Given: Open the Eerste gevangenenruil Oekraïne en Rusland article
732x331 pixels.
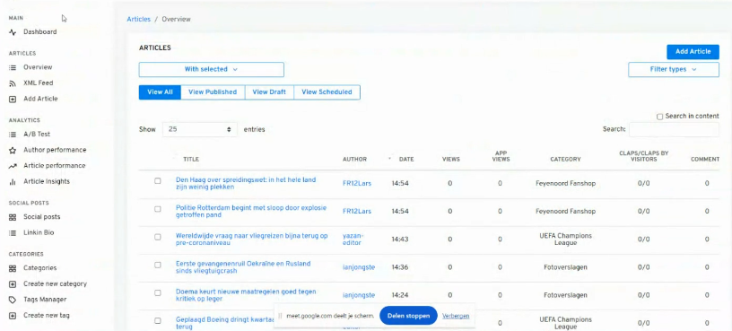Looking at the screenshot, I should point(243,267).
